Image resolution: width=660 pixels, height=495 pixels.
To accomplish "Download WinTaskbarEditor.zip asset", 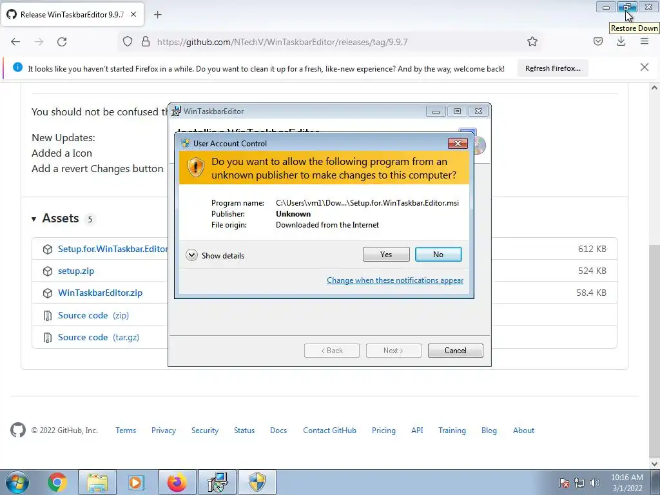I will 100,293.
